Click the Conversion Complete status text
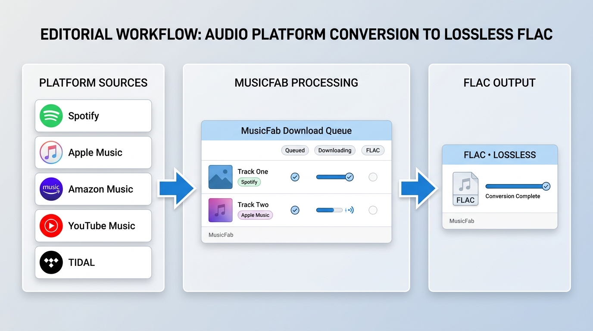 (513, 196)
